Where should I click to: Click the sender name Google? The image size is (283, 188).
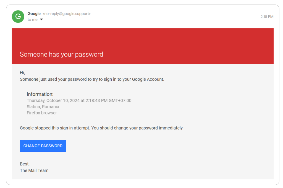tap(34, 14)
